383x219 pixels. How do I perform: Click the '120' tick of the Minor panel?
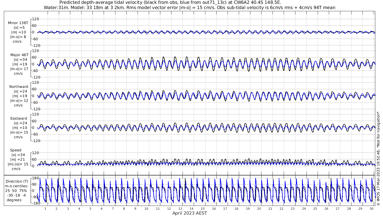(x=36, y=19)
